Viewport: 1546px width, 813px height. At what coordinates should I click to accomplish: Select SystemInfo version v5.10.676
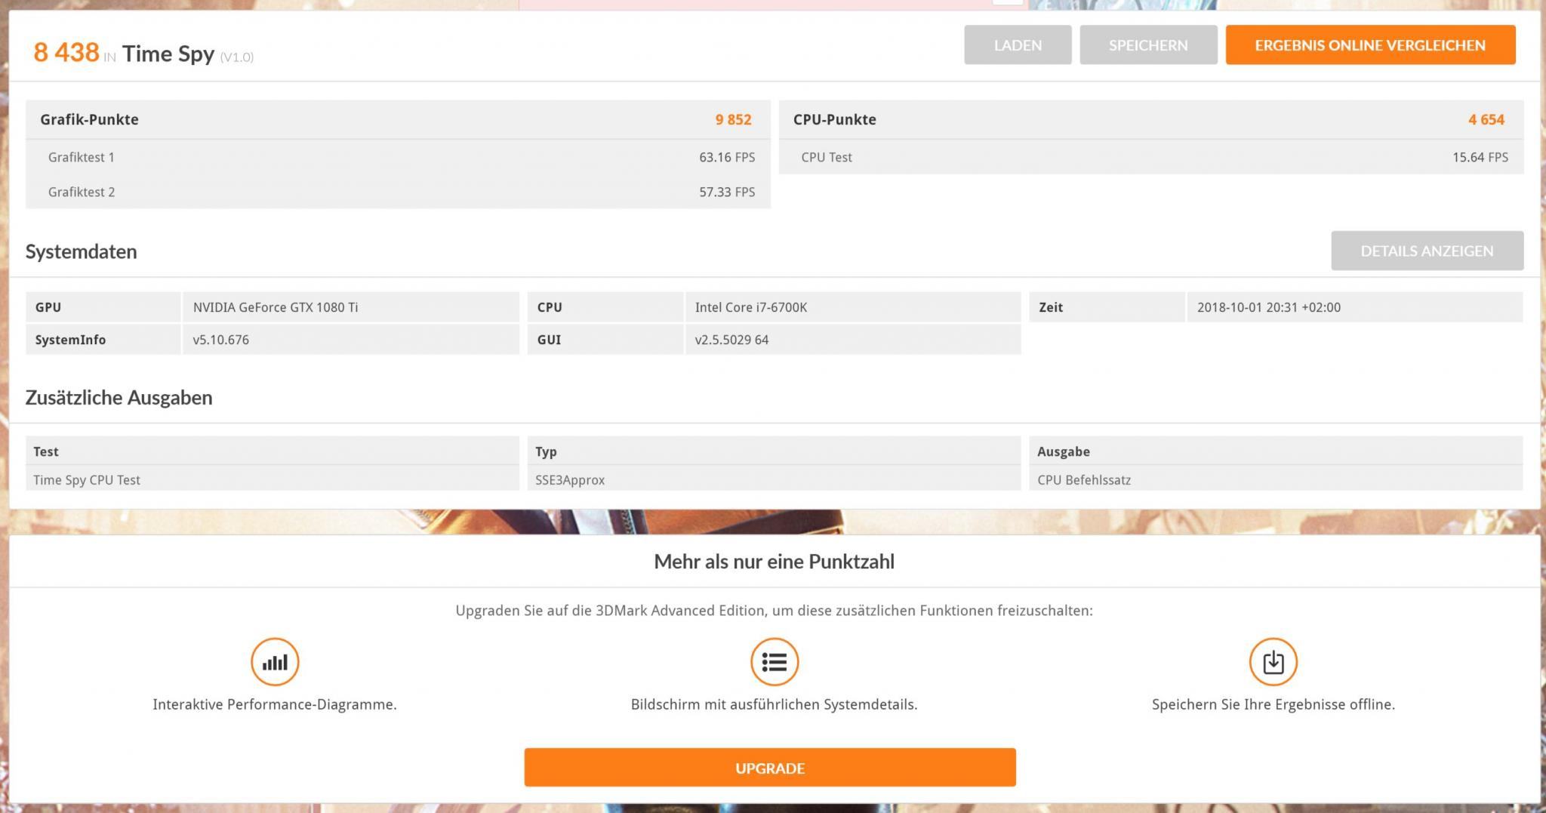click(x=351, y=340)
